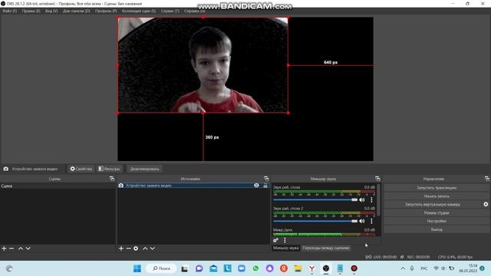This screenshot has width=491, height=276.
Task: Open File Explorer from the taskbar
Action: click(x=298, y=268)
